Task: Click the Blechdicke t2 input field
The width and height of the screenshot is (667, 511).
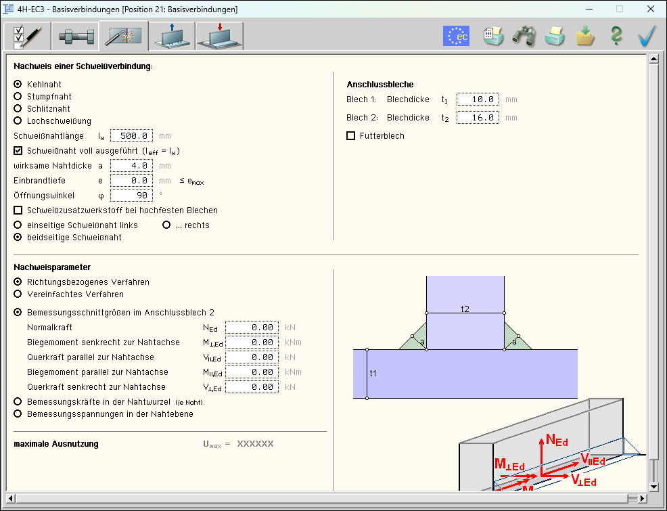Action: (x=478, y=118)
